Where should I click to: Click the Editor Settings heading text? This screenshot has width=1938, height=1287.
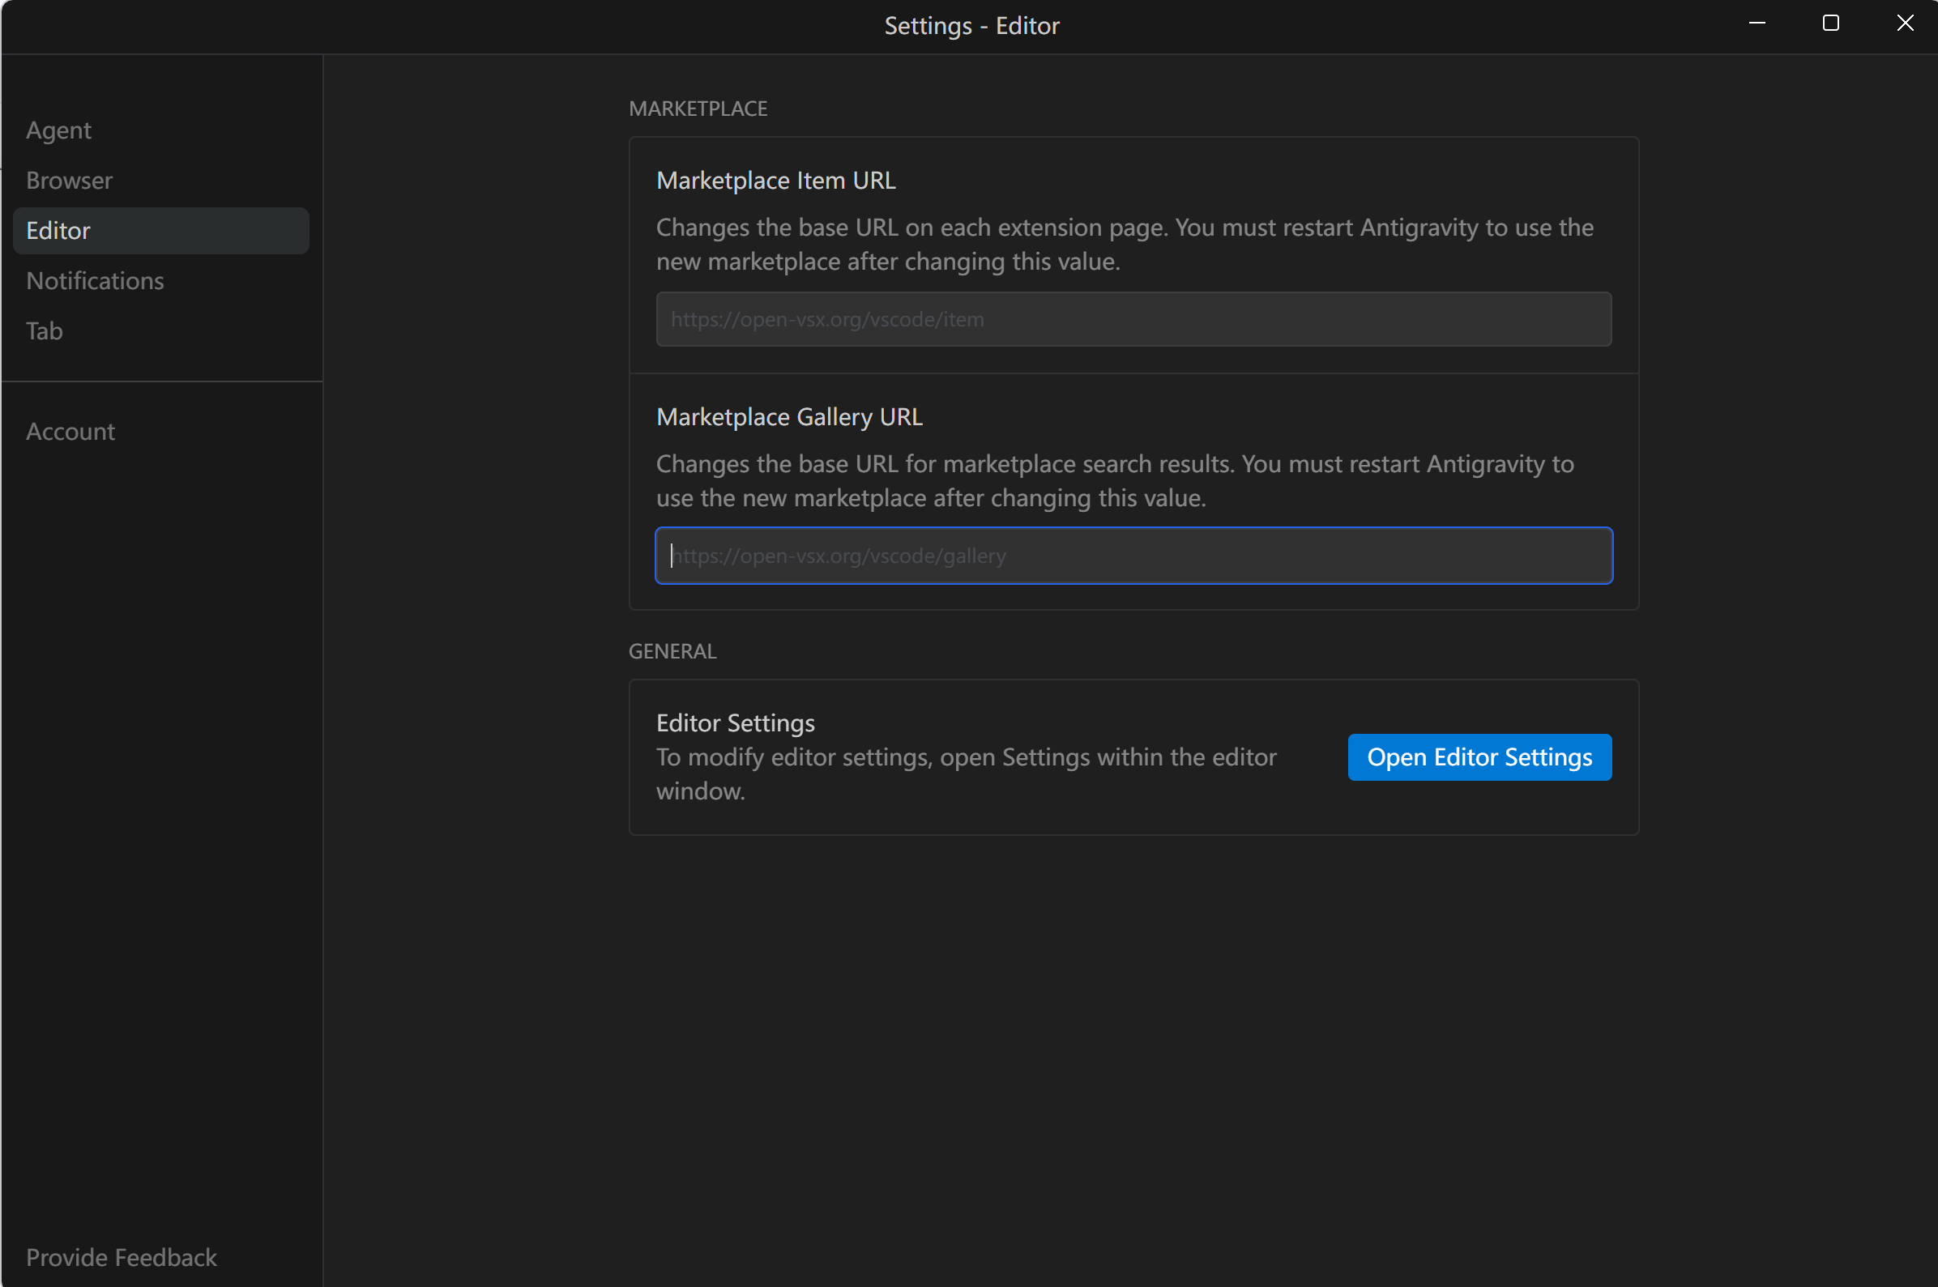coord(736,722)
